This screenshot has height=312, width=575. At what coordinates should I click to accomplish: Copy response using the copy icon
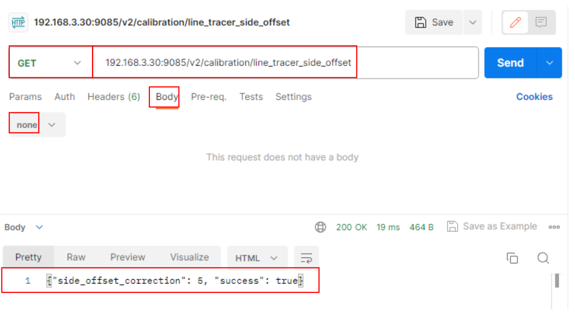pos(512,258)
